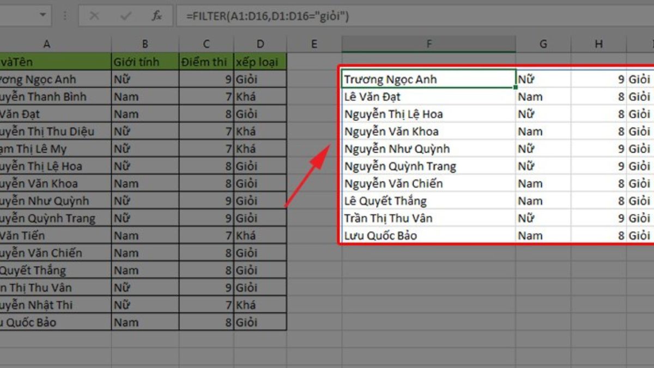Select column F header
The height and width of the screenshot is (368, 654).
[428, 44]
